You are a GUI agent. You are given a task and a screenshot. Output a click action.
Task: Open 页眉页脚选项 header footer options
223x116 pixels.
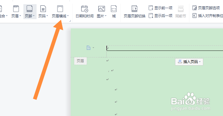pyautogui.click(x=206, y=8)
